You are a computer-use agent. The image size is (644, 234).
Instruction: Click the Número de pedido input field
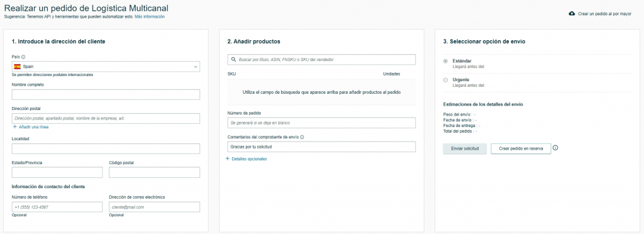321,123
